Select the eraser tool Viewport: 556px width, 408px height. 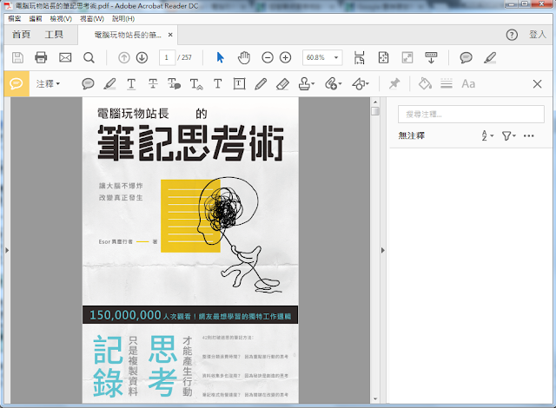[x=282, y=84]
